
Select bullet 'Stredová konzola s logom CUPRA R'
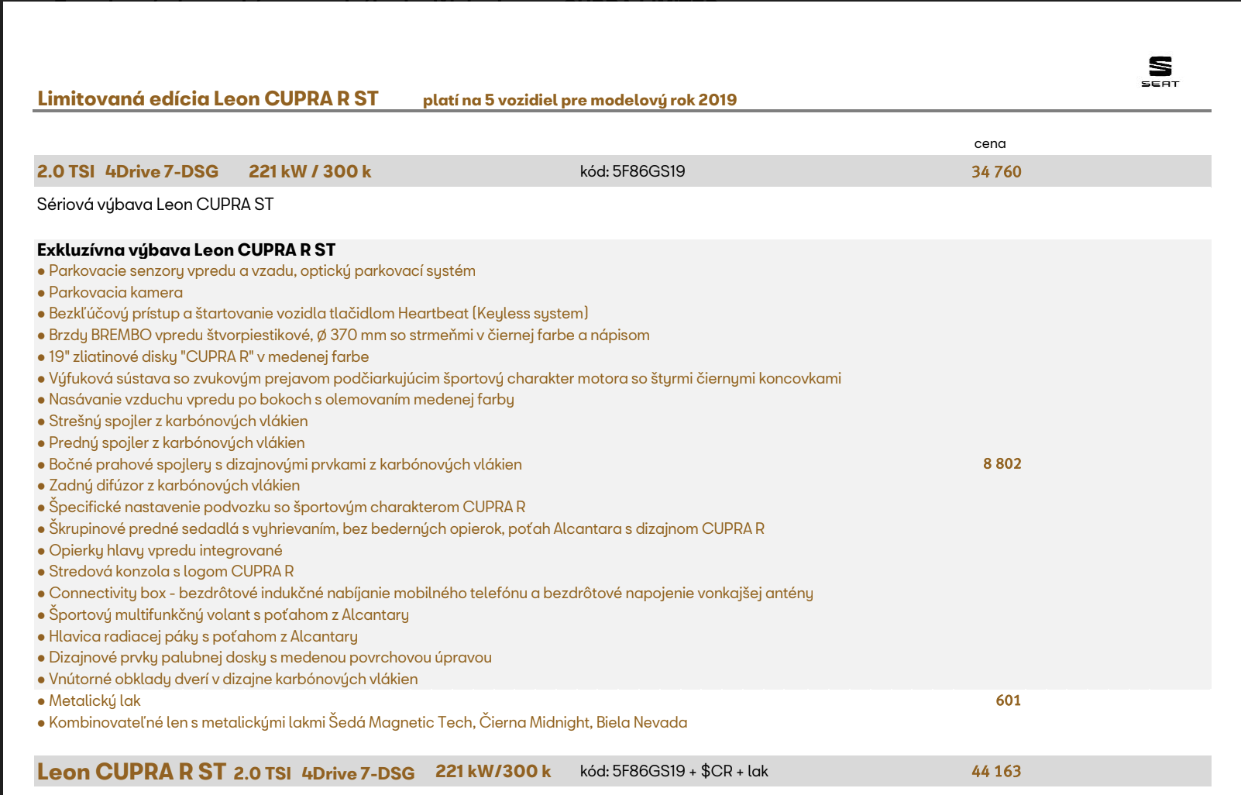point(166,572)
